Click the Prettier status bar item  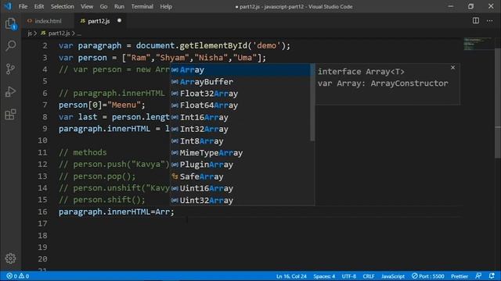coord(460,276)
